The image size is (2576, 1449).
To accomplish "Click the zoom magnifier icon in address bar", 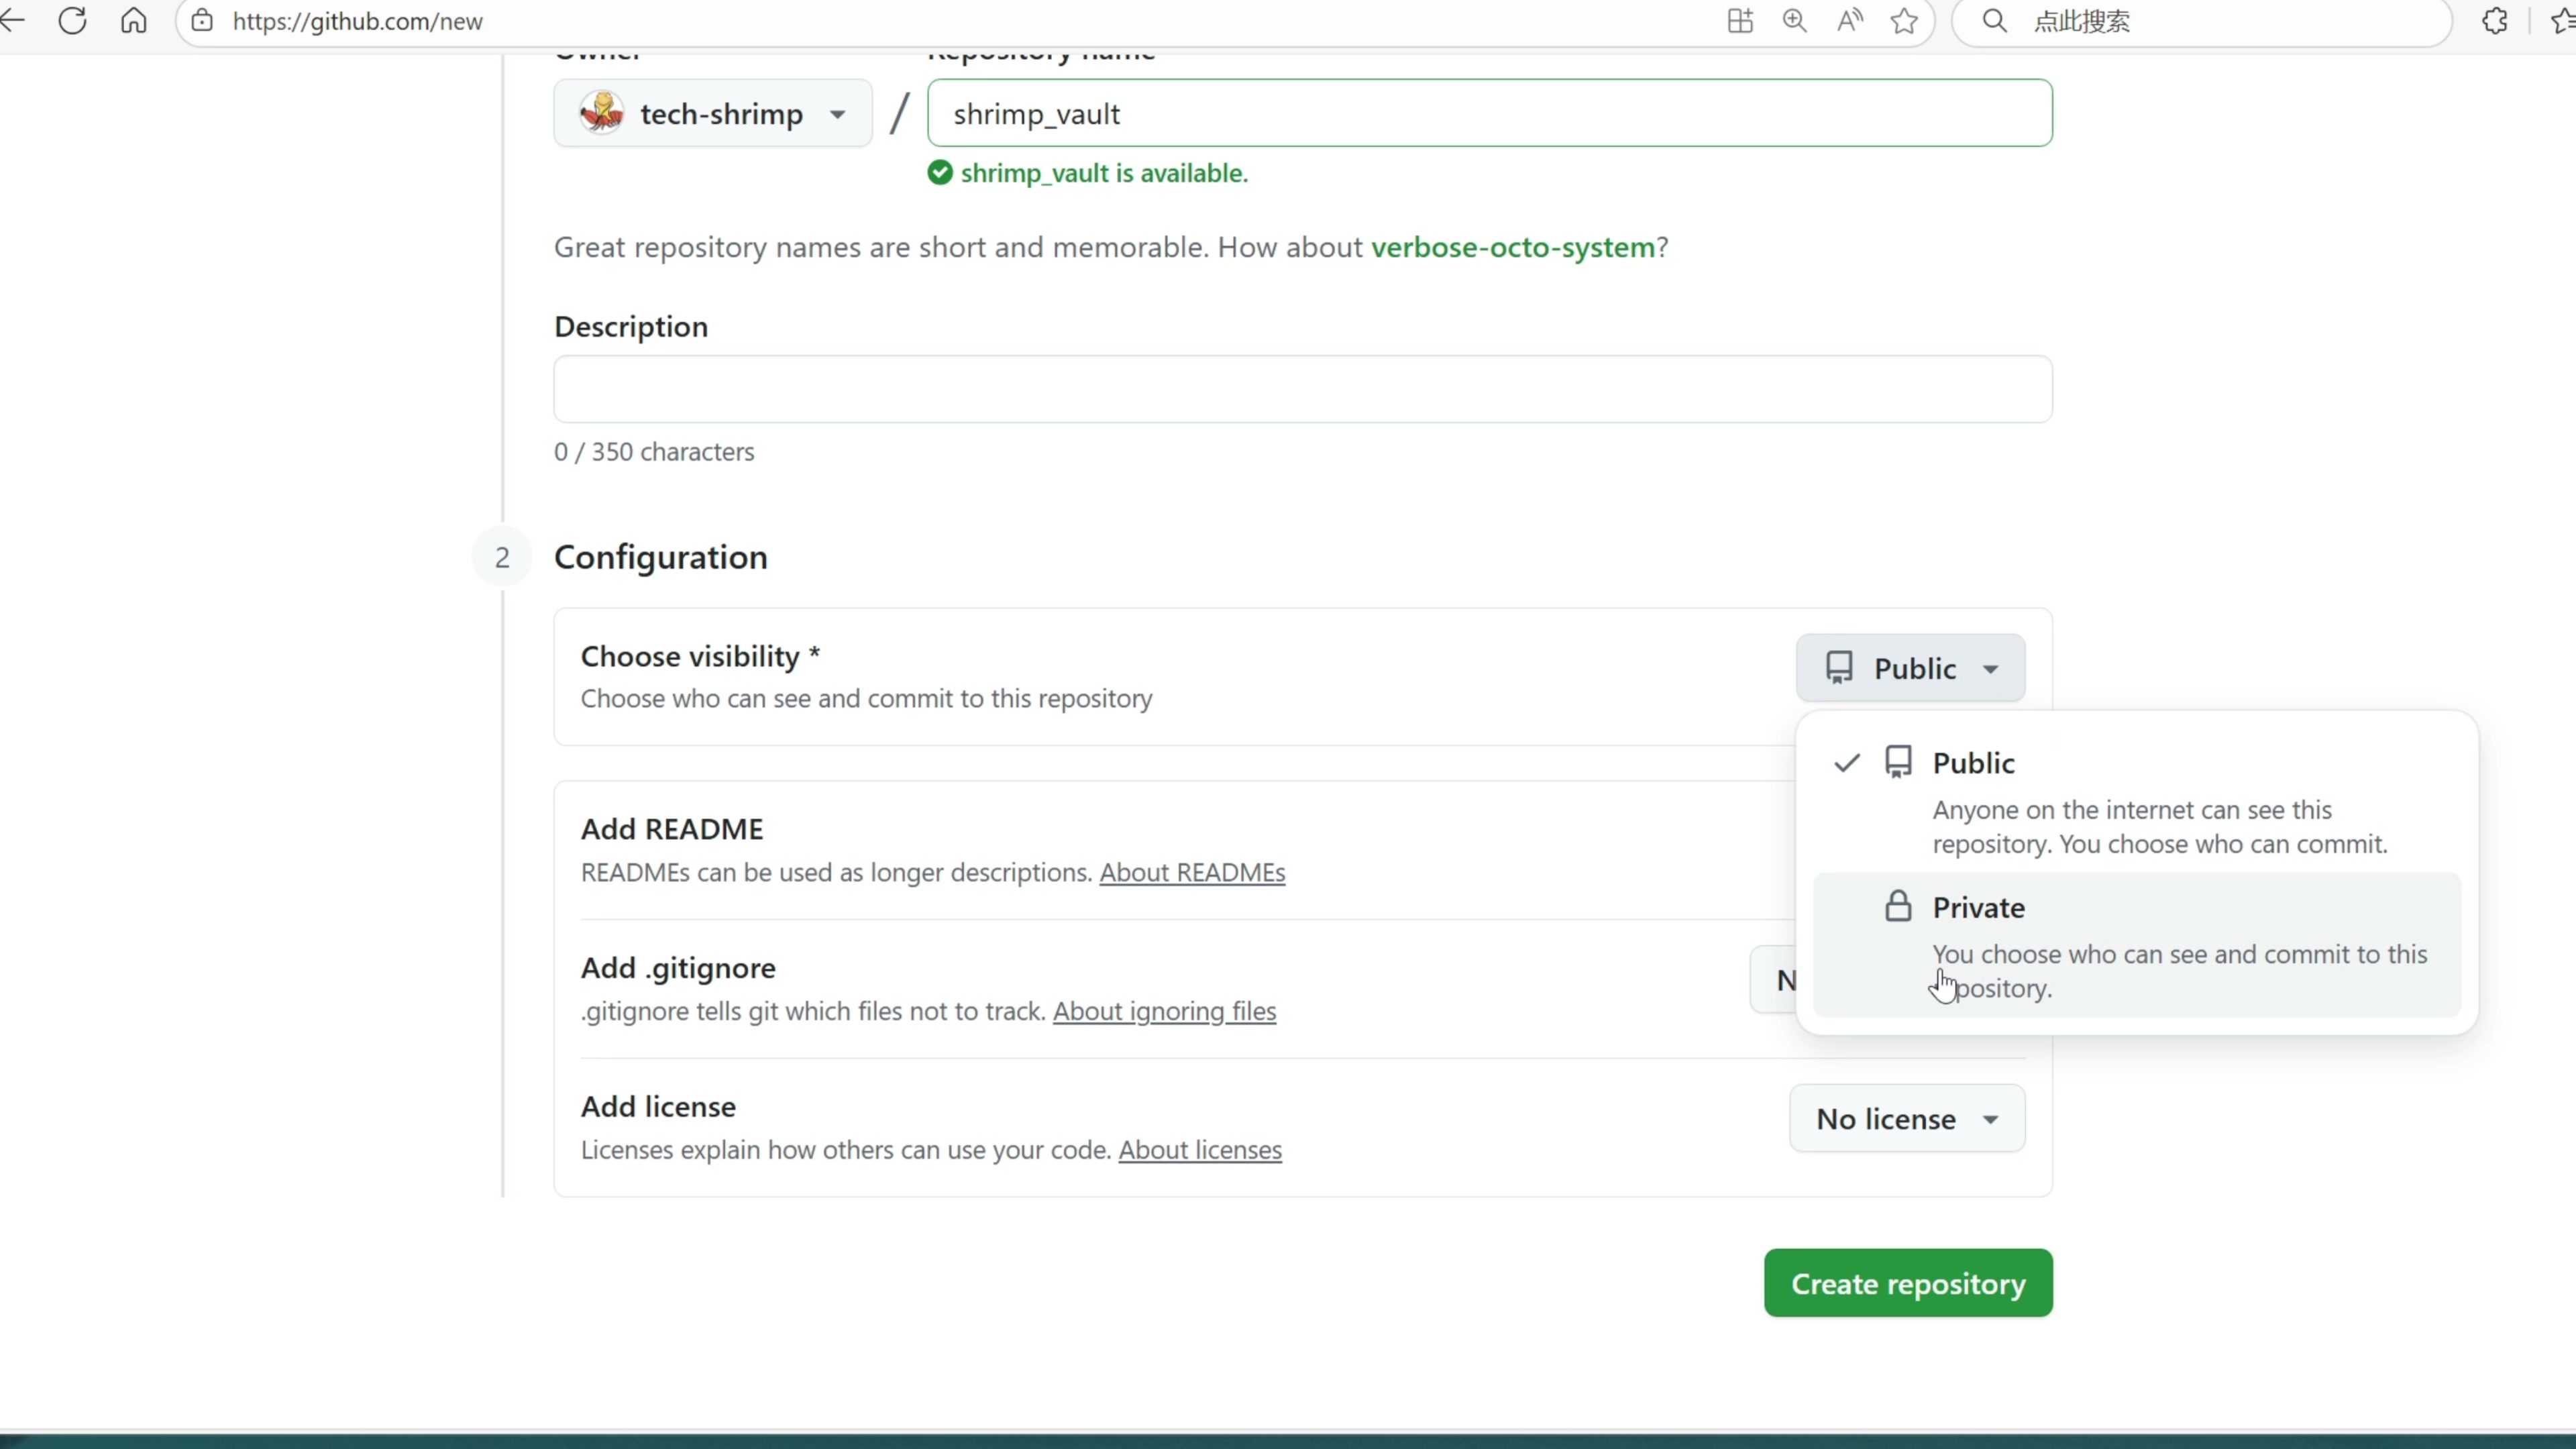I will [x=1794, y=21].
